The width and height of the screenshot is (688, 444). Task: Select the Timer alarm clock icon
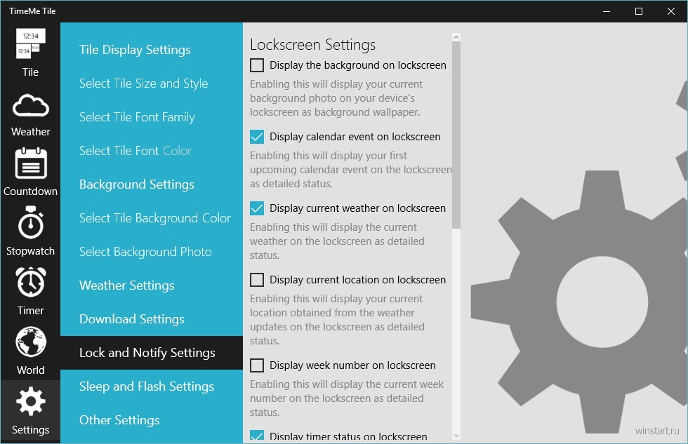pos(30,282)
